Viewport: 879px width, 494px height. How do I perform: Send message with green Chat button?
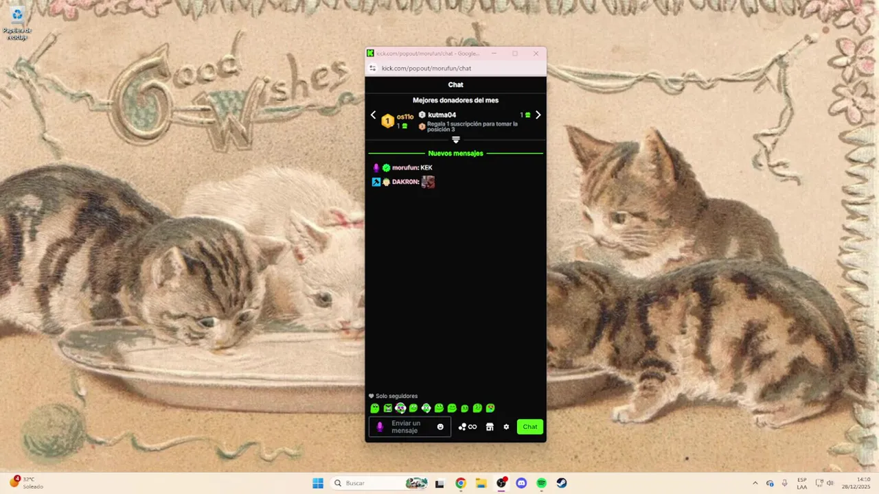[x=530, y=427]
